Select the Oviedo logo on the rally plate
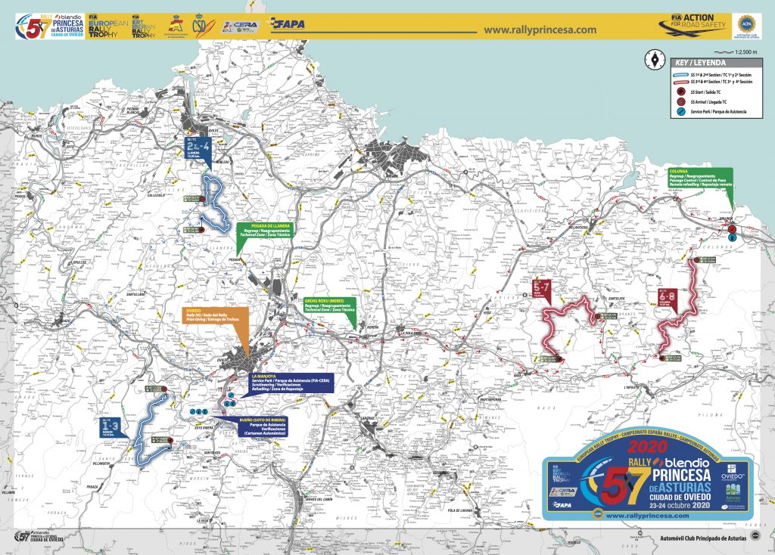775x555 pixels. (x=730, y=472)
